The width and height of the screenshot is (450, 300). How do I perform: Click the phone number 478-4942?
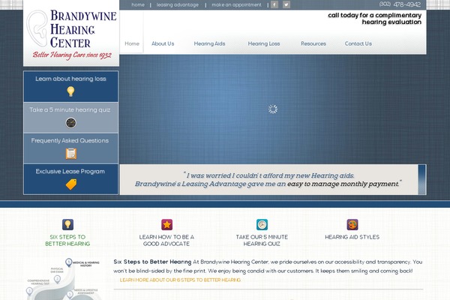tap(400, 4)
